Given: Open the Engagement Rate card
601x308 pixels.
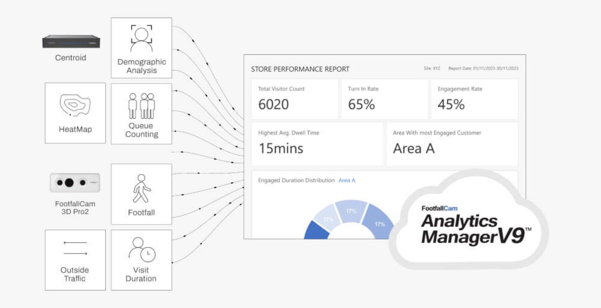Looking at the screenshot, I should (475, 99).
